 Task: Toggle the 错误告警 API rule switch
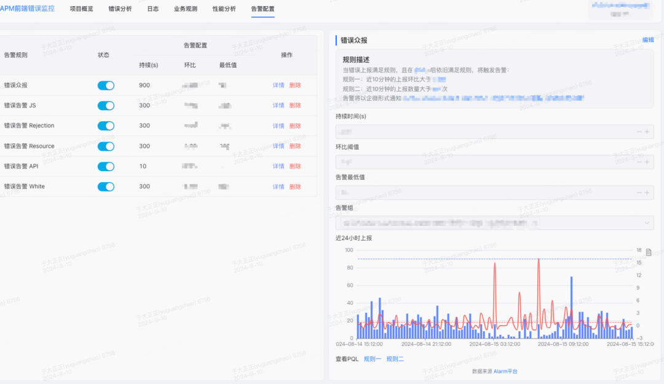(x=106, y=167)
